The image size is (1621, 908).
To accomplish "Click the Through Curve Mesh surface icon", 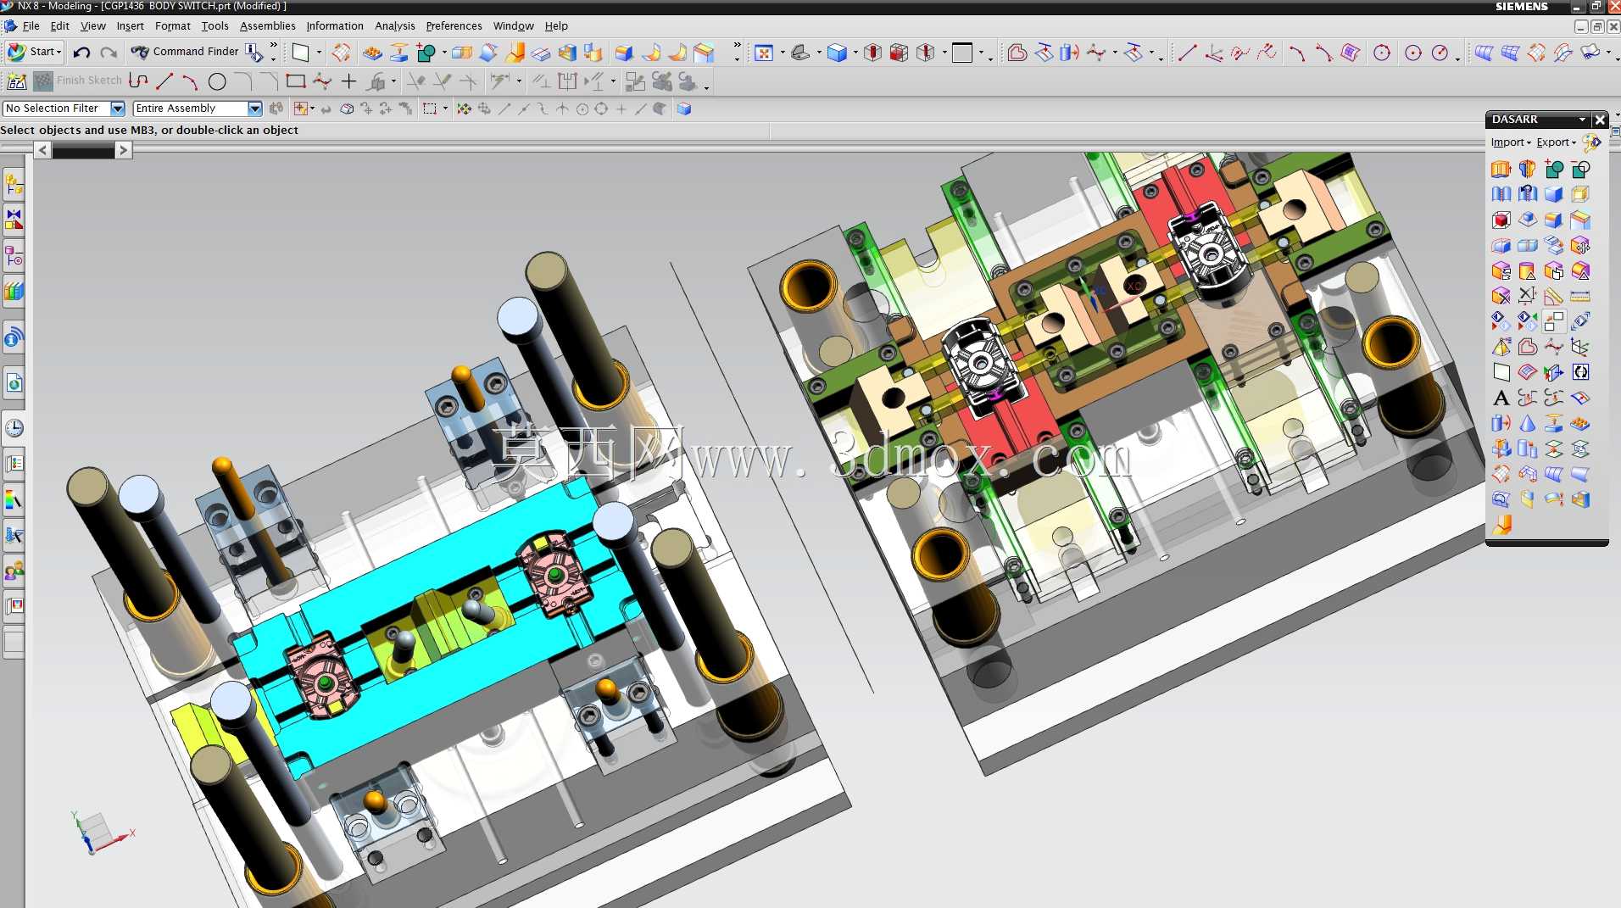I will point(1510,53).
